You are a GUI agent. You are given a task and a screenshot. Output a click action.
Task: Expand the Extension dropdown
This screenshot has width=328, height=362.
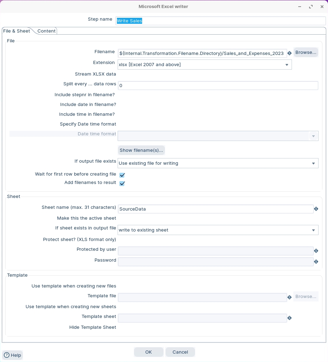tap(287, 65)
